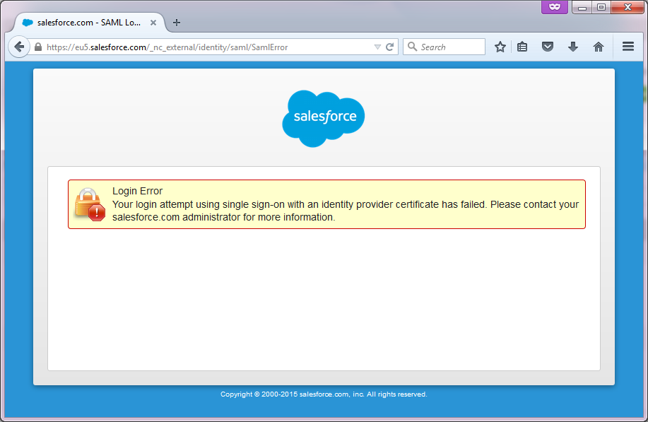The height and width of the screenshot is (422, 648).
Task: Click the purple private browsing mask icon
Action: (x=555, y=7)
